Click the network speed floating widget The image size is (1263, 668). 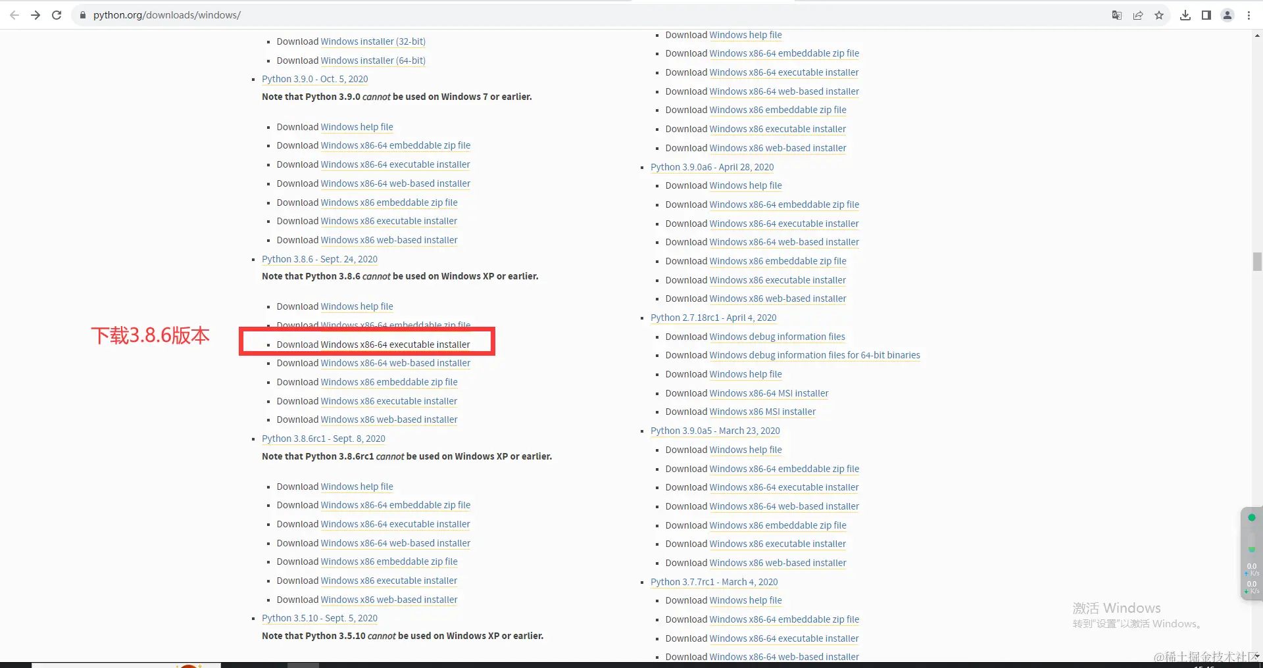coord(1251,553)
